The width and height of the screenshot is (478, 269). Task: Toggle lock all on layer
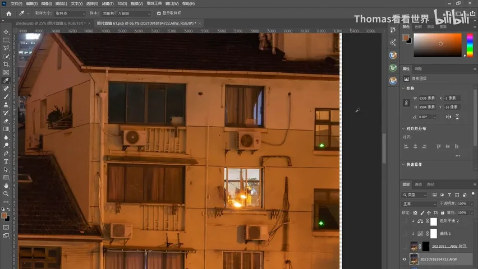443,212
